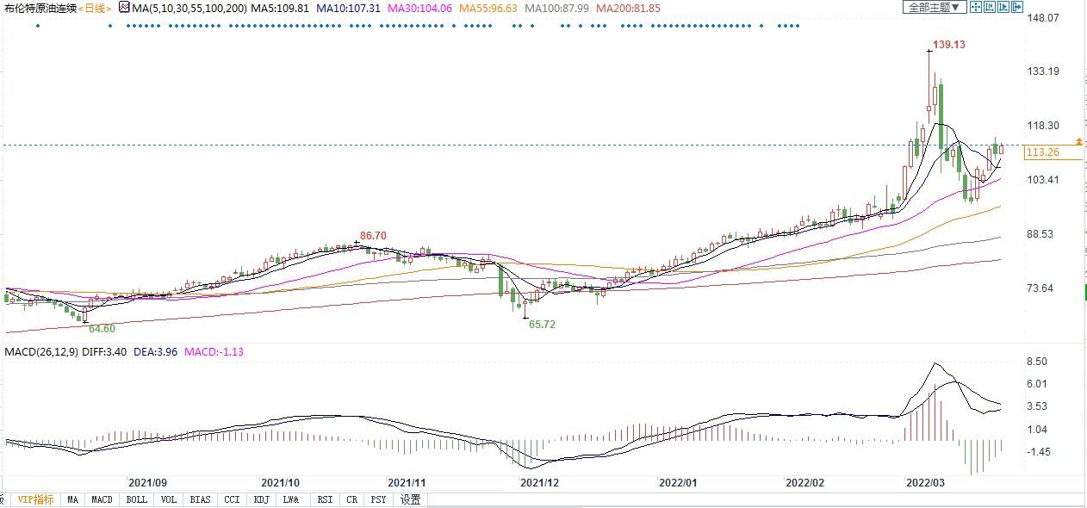Click the MACD(26,12,9) parameters label
The width and height of the screenshot is (1087, 508).
pyautogui.click(x=41, y=351)
